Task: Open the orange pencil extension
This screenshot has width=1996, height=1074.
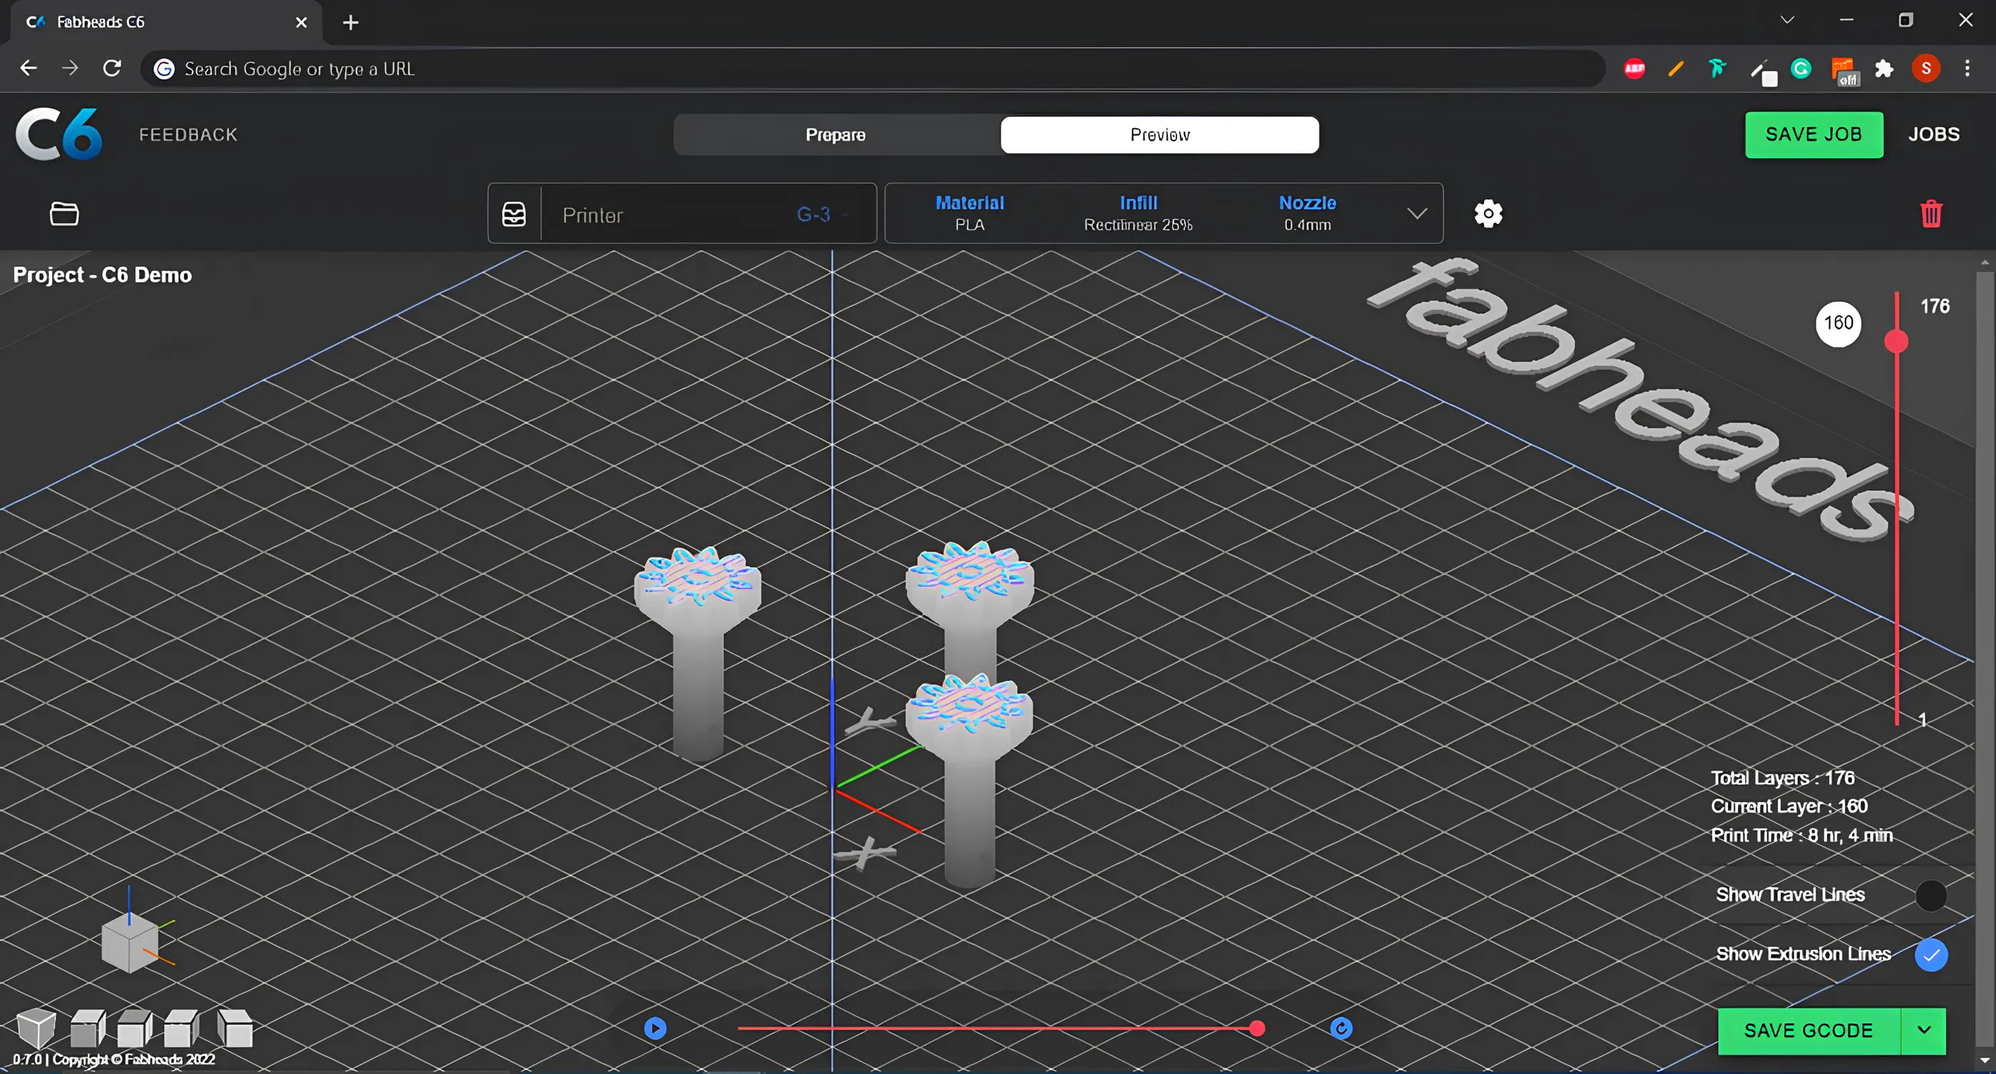Action: click(x=1675, y=68)
